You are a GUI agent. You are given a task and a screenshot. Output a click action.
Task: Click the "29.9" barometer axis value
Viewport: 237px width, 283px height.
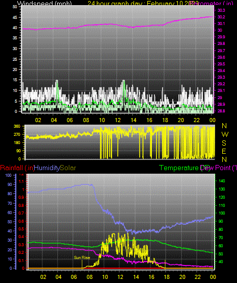click(221, 37)
